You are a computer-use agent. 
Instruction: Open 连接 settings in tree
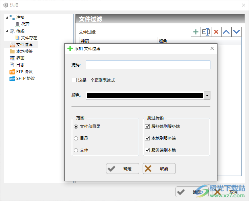pyautogui.click(x=20, y=18)
